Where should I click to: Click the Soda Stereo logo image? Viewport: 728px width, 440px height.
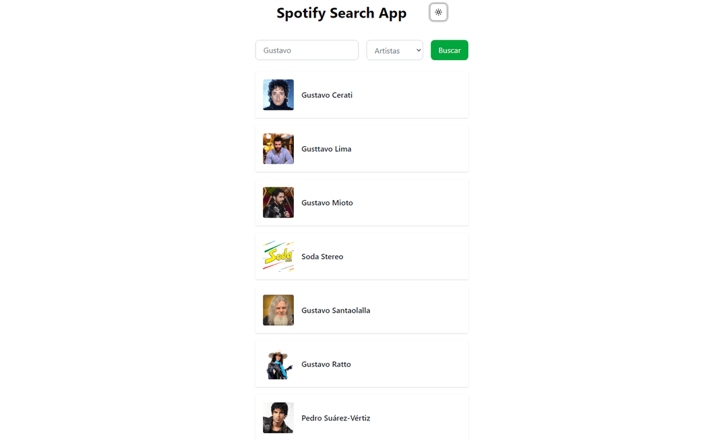(278, 257)
